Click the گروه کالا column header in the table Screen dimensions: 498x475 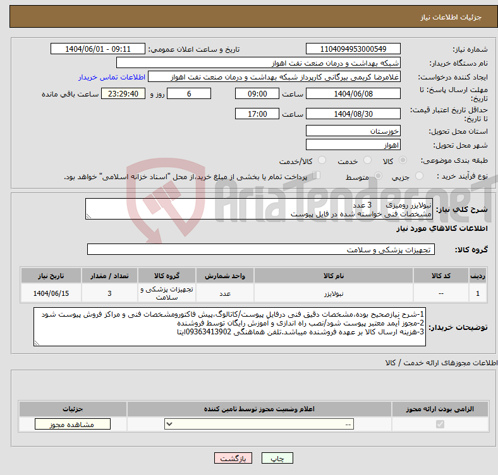click(x=167, y=276)
